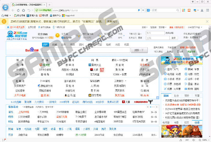Click the two bears cartoon thumbnail

[192, 131]
